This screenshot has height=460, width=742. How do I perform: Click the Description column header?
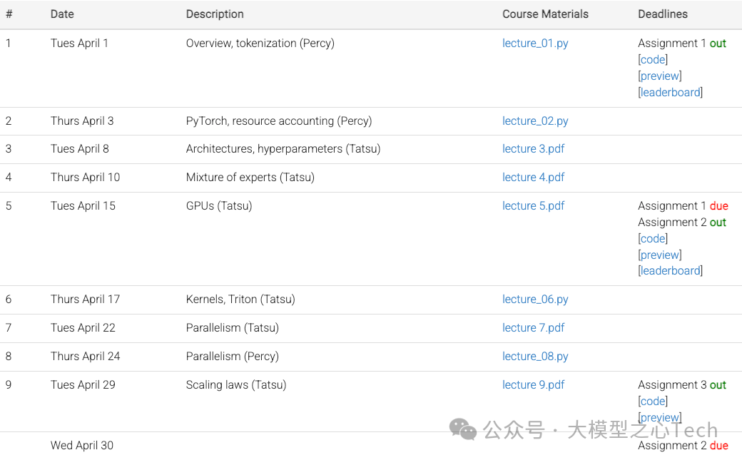[x=215, y=14]
